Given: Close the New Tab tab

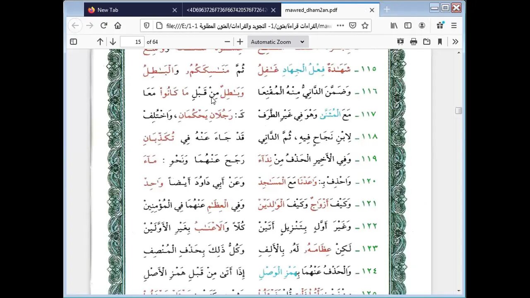Looking at the screenshot, I should coord(174,10).
